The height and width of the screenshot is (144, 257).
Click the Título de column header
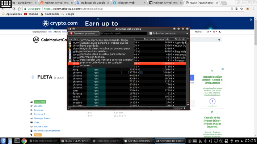pyautogui.click(x=180, y=39)
